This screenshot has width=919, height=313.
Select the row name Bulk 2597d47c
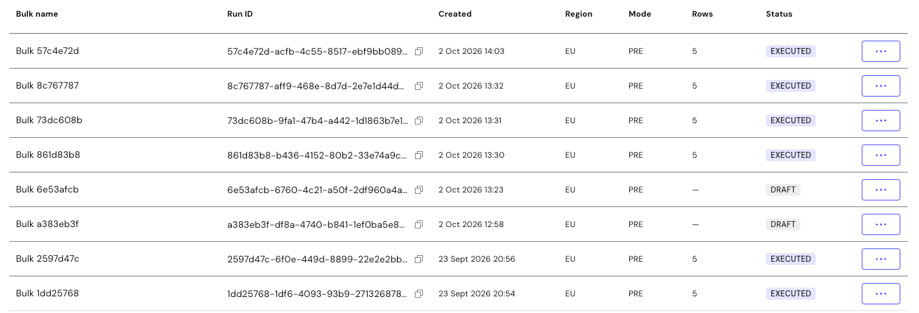[x=47, y=259]
